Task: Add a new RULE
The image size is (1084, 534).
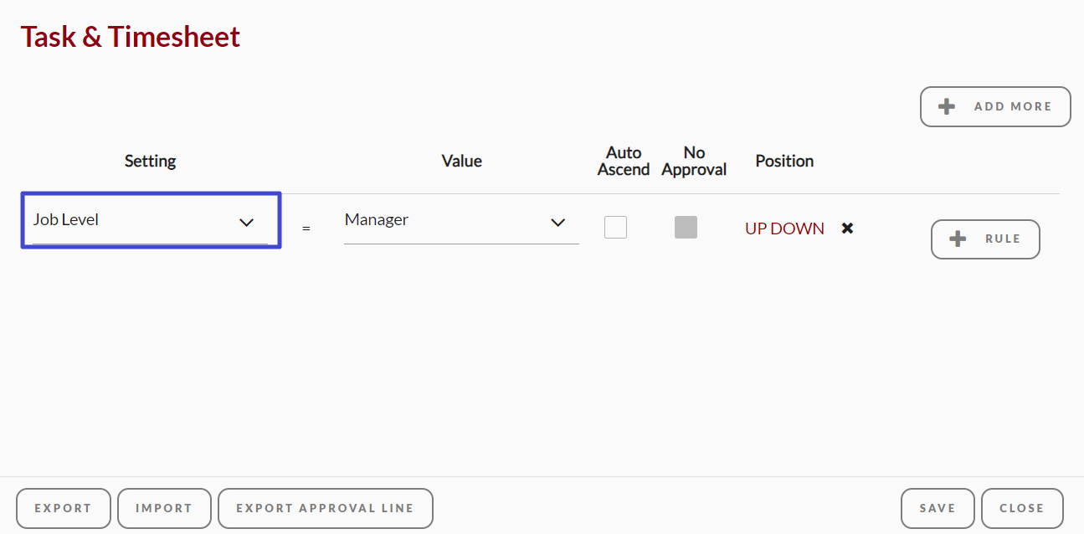Action: point(985,239)
